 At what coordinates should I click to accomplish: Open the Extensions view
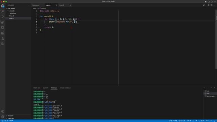click(x=3, y=33)
